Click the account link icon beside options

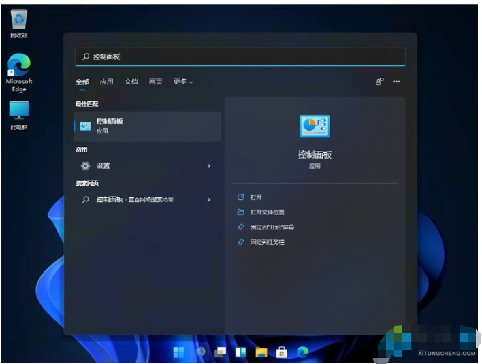point(379,82)
